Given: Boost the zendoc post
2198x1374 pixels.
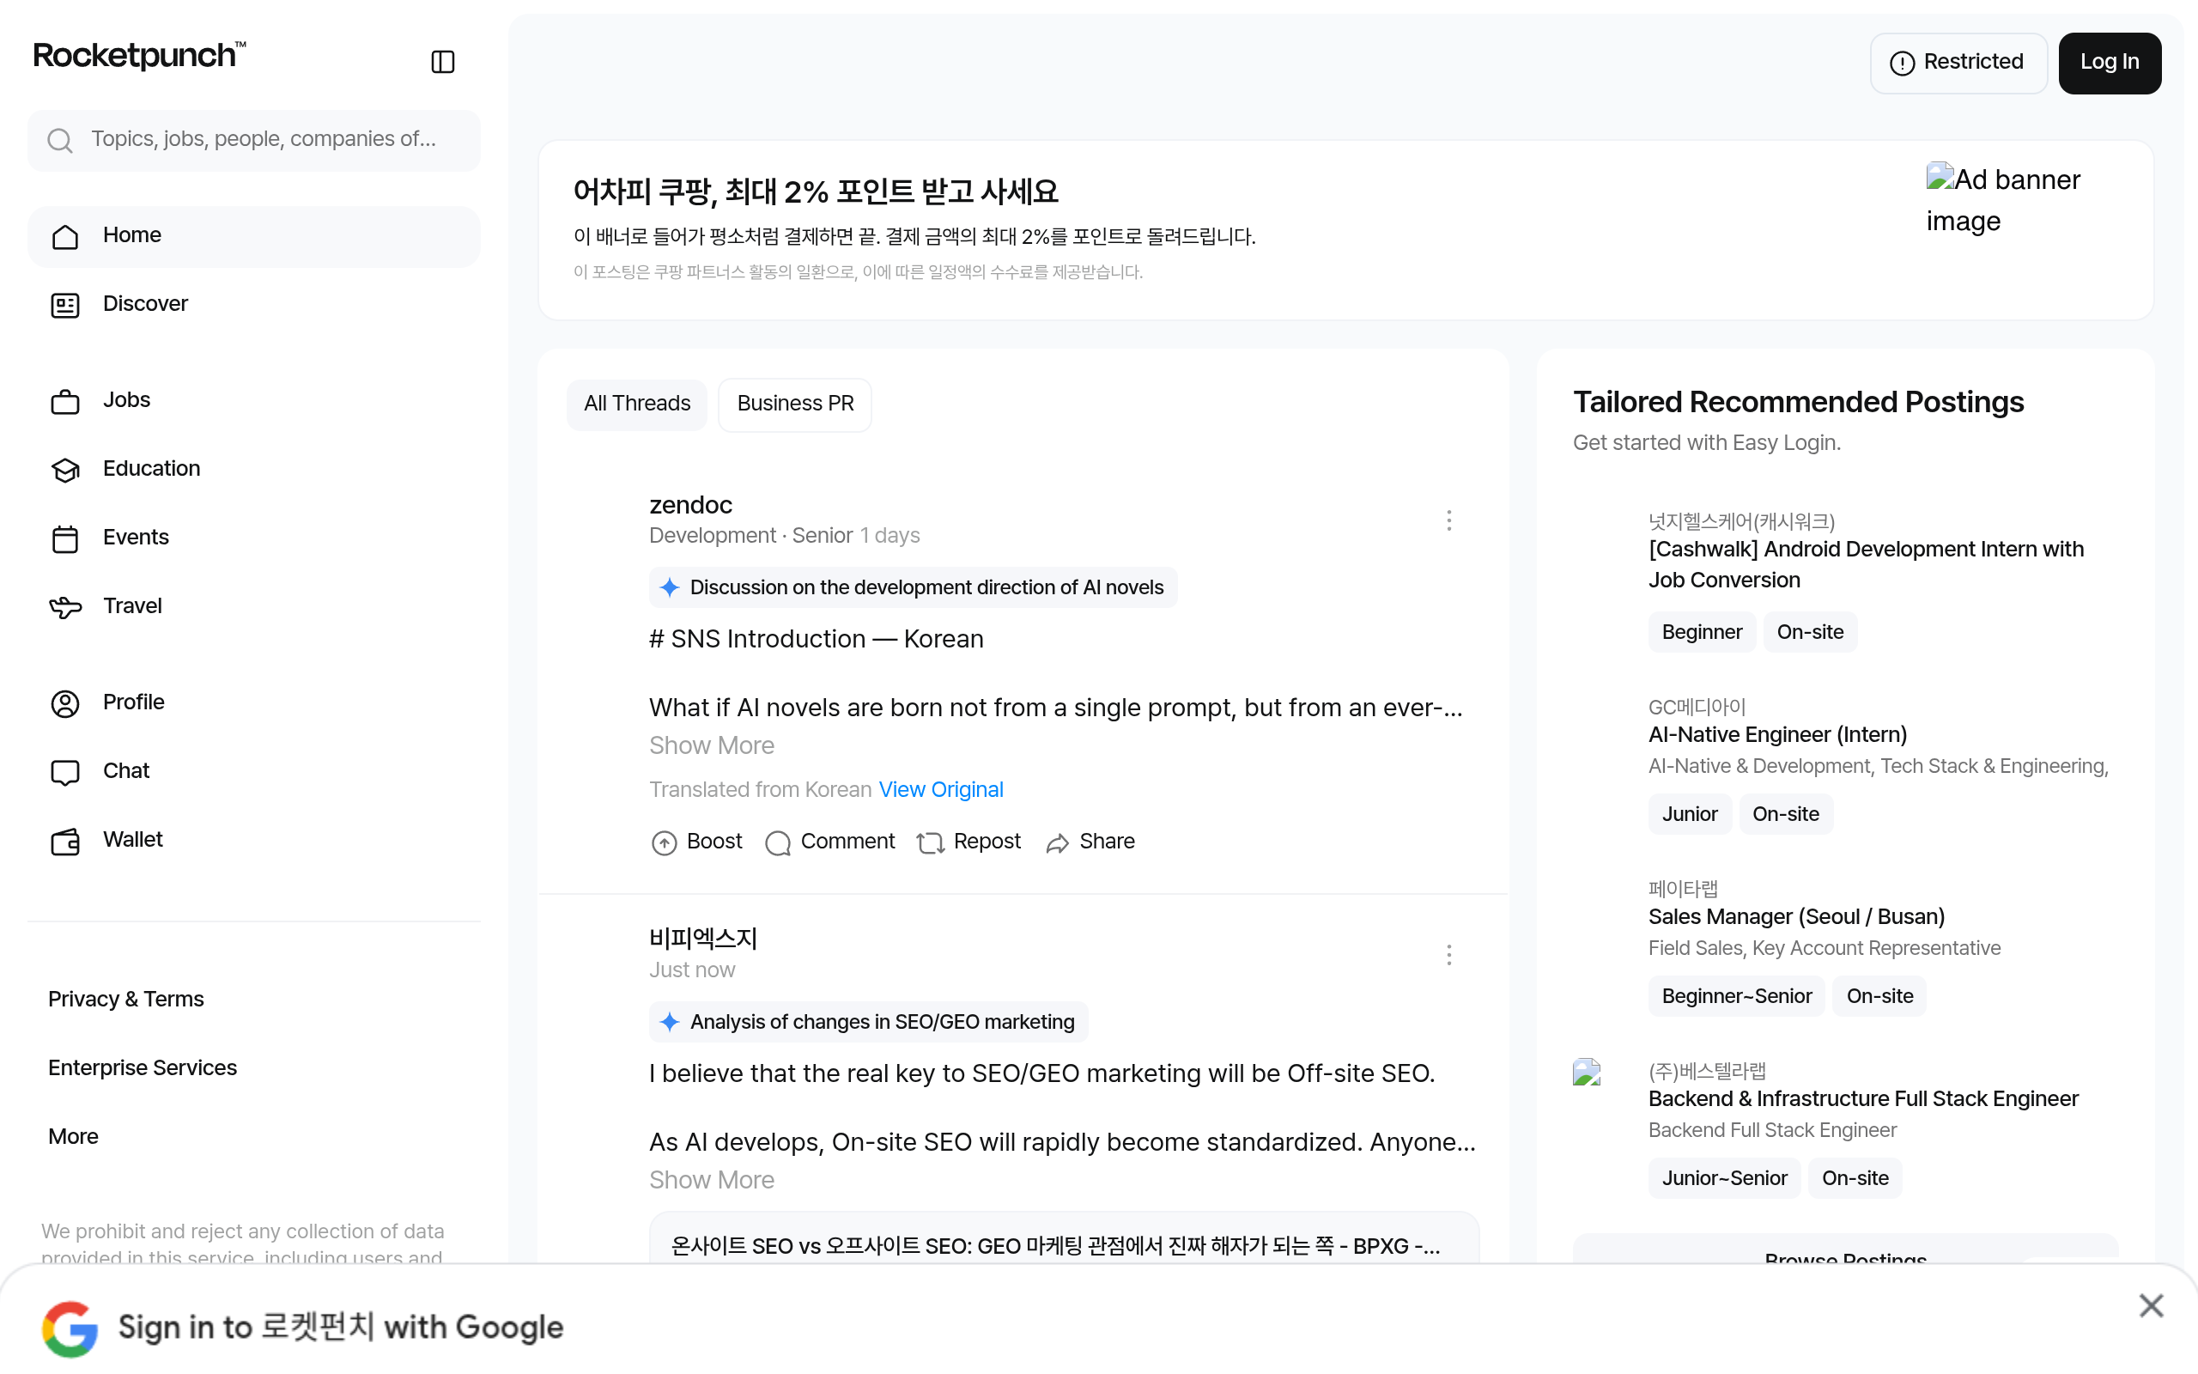Looking at the screenshot, I should click(x=696, y=842).
